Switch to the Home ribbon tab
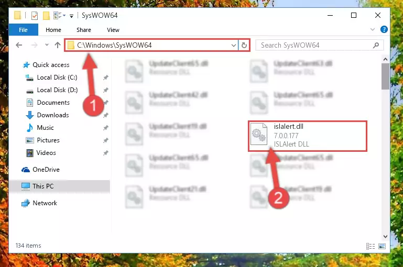This screenshot has width=403, height=267. tap(53, 30)
